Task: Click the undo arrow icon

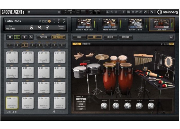Action: tap(145, 12)
